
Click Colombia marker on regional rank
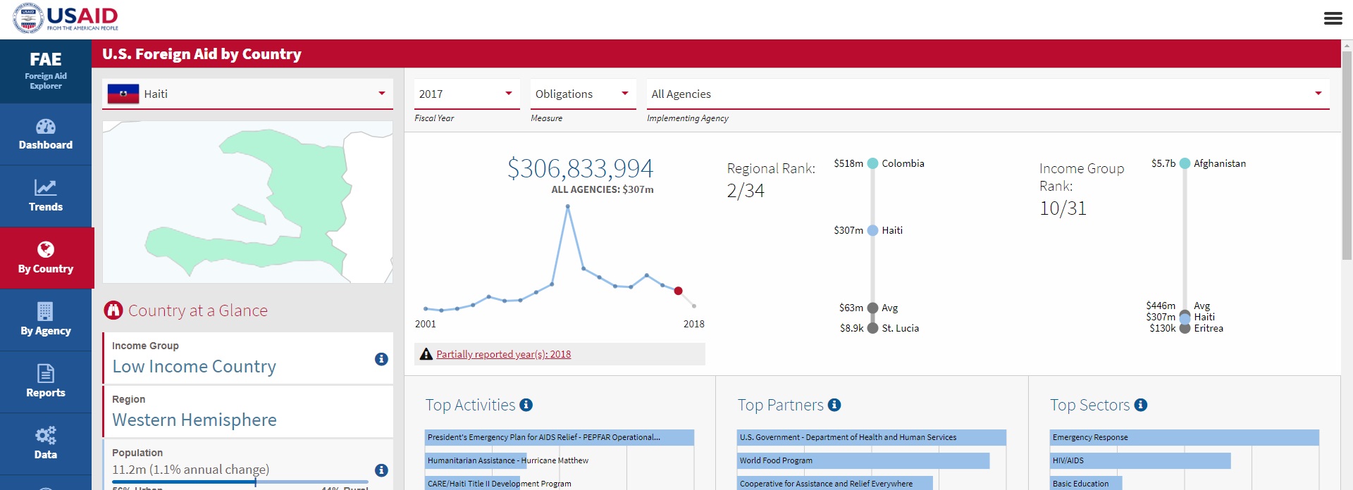872,163
